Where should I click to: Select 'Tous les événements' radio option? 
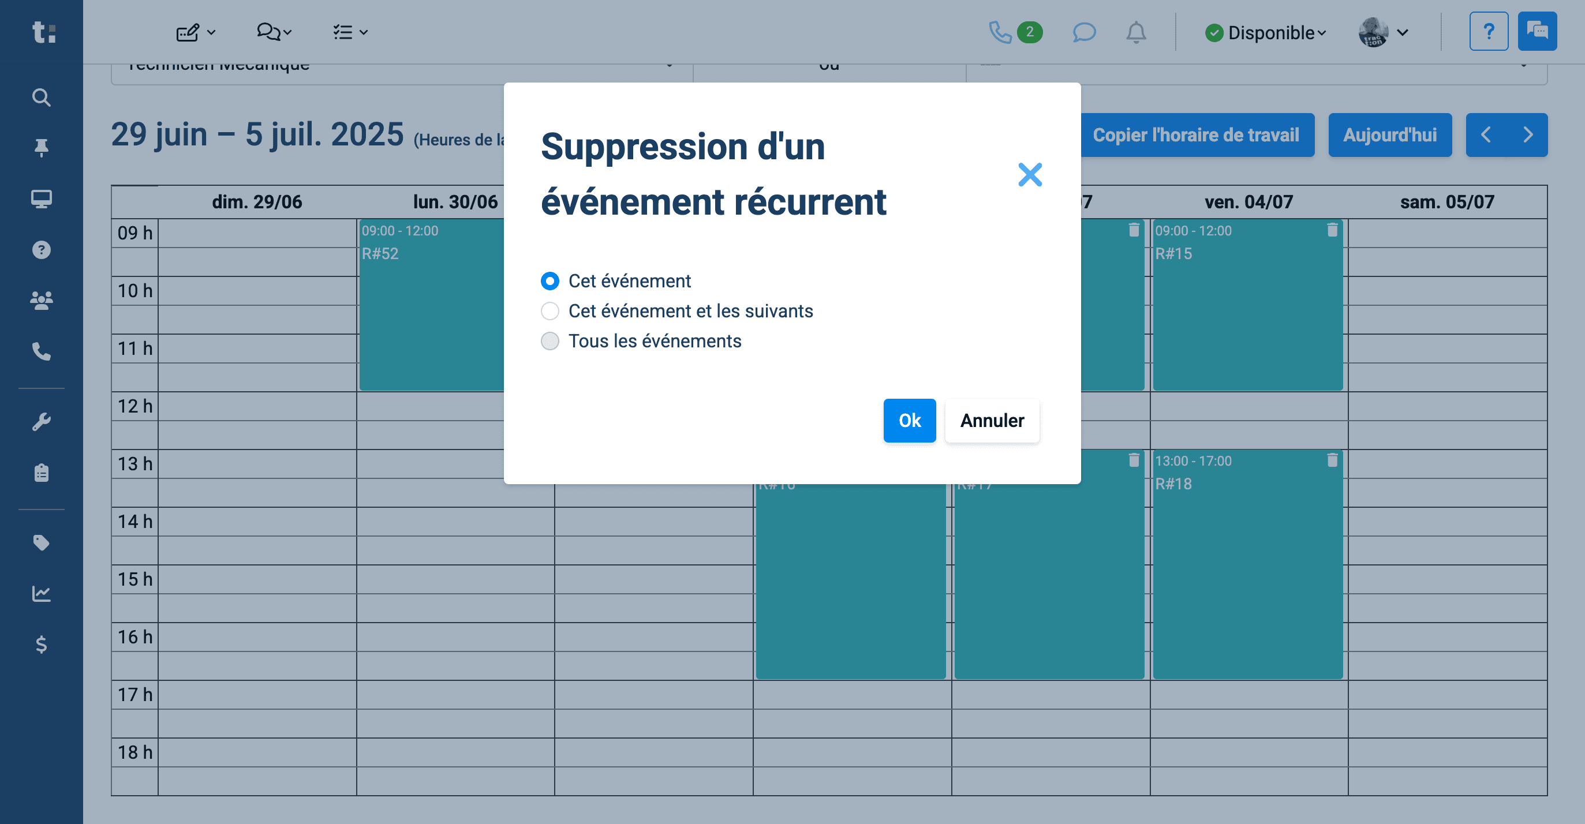coord(549,341)
